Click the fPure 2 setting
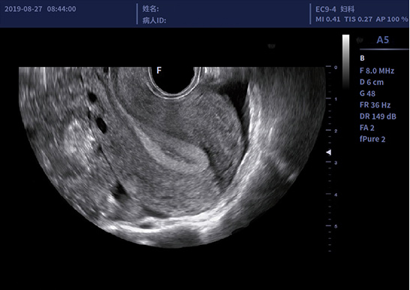Image resolution: width=410 pixels, height=290 pixels. pos(372,139)
